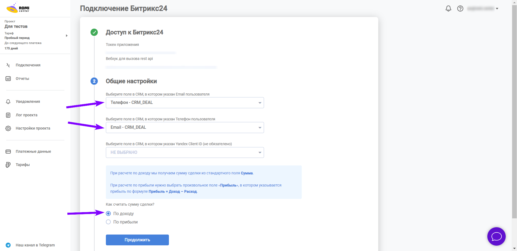Click the Настройки проекта gear icon

[8, 128]
